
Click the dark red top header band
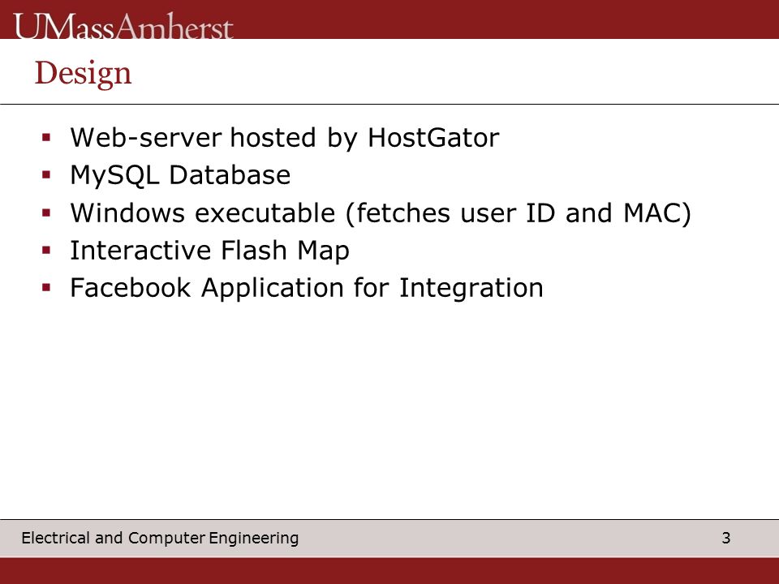click(x=497, y=19)
